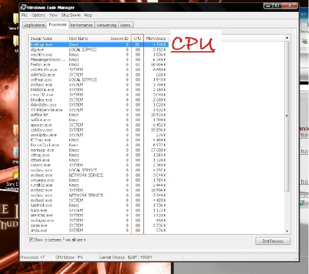Click the process list scroll-up arrow
The image size is (309, 274).
click(287, 37)
